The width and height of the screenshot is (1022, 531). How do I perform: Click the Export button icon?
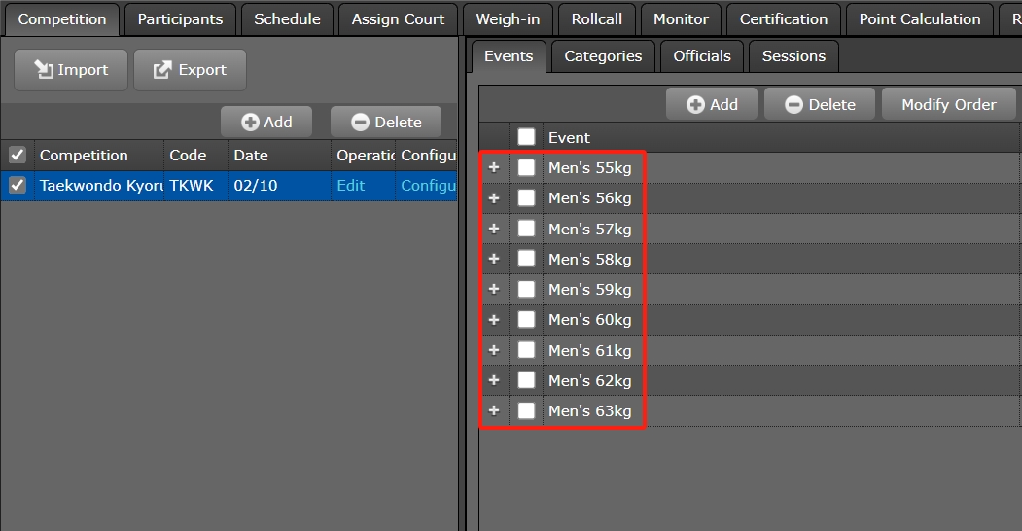(x=163, y=70)
